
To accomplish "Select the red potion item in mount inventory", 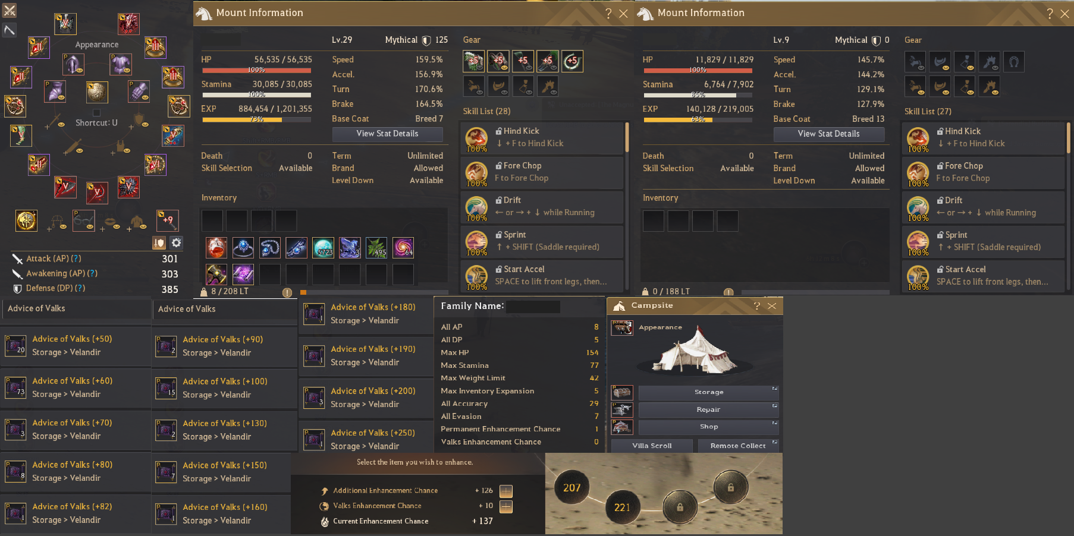I will 216,248.
